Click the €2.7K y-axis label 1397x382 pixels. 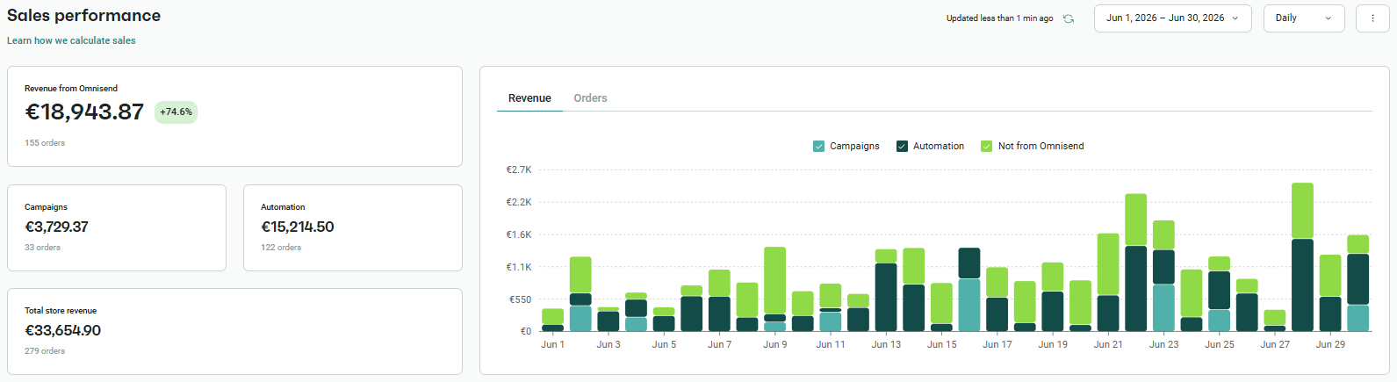(x=518, y=170)
